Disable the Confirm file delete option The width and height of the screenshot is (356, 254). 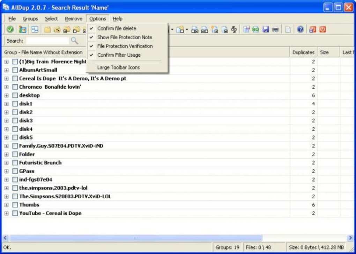[117, 28]
